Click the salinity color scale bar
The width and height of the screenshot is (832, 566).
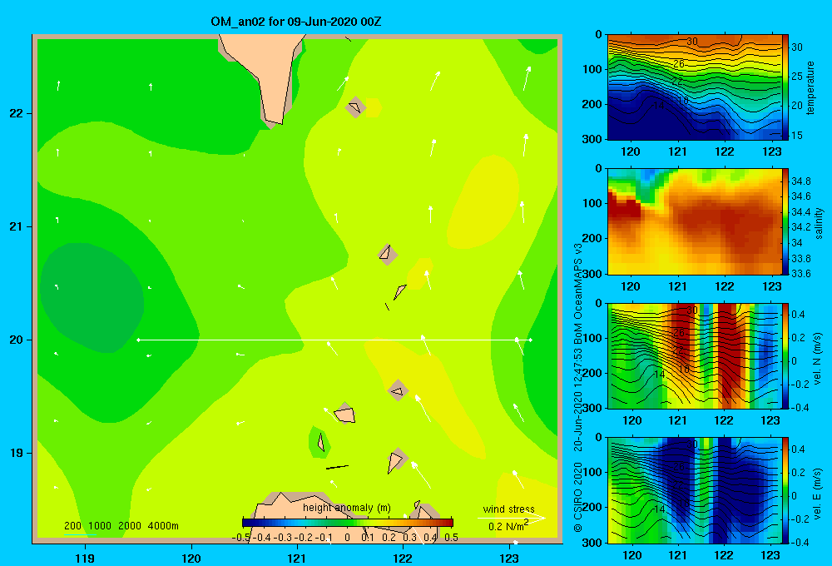coord(785,221)
